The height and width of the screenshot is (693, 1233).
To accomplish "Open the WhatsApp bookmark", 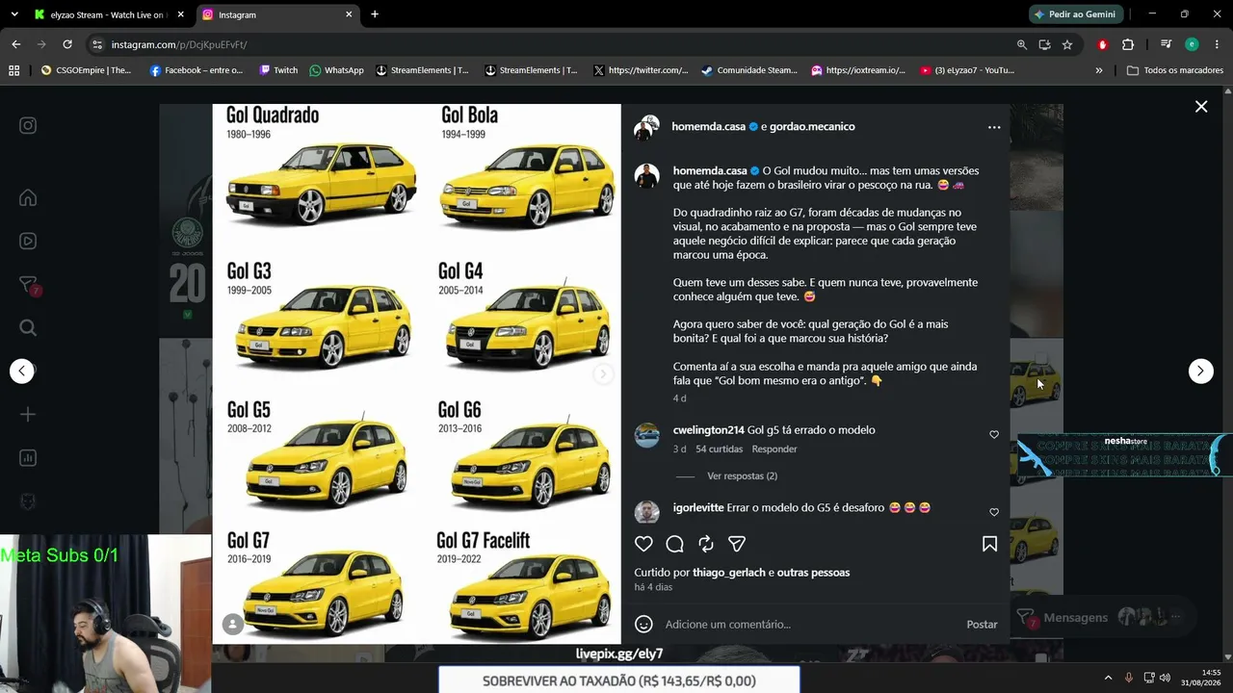I will pyautogui.click(x=336, y=70).
